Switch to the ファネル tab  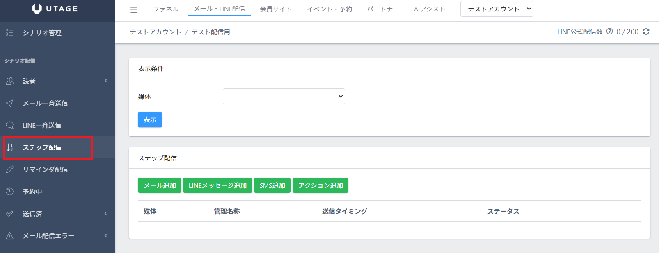[166, 9]
